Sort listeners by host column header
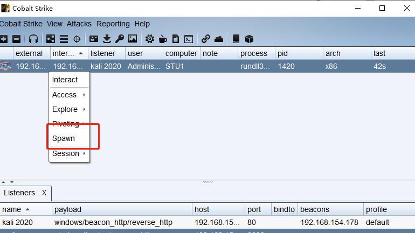This screenshot has height=233, width=415. (x=219, y=209)
